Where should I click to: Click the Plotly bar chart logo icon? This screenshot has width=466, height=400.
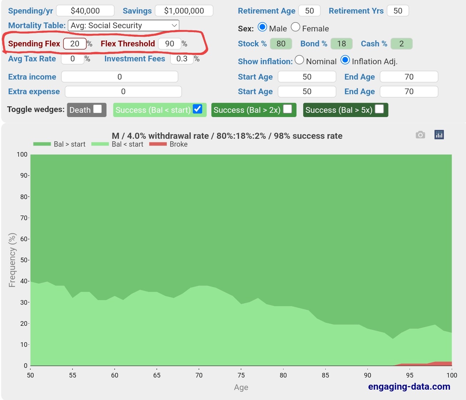(x=439, y=135)
